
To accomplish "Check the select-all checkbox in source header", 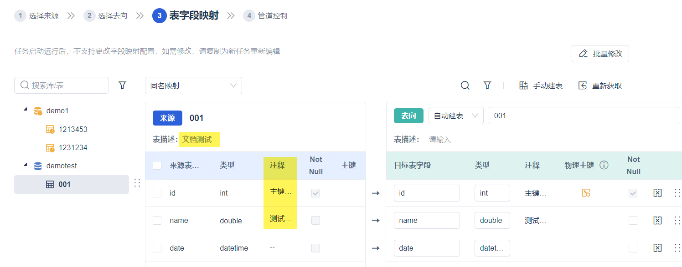I will point(157,165).
